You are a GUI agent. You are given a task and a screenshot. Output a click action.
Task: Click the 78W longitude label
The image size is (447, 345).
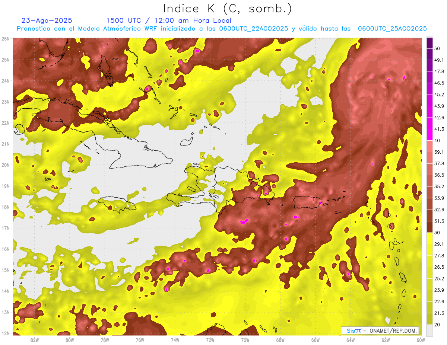coord(105,340)
